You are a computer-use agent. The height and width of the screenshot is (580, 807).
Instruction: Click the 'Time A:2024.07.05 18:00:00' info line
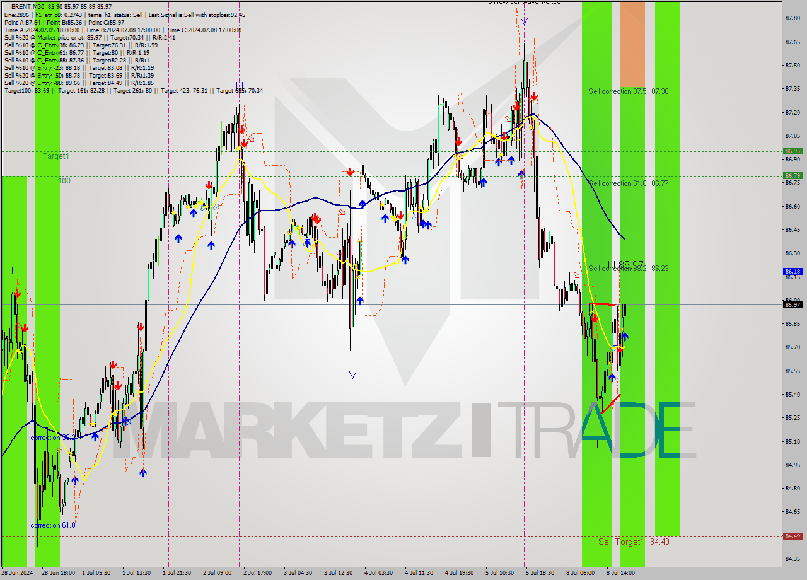point(123,30)
